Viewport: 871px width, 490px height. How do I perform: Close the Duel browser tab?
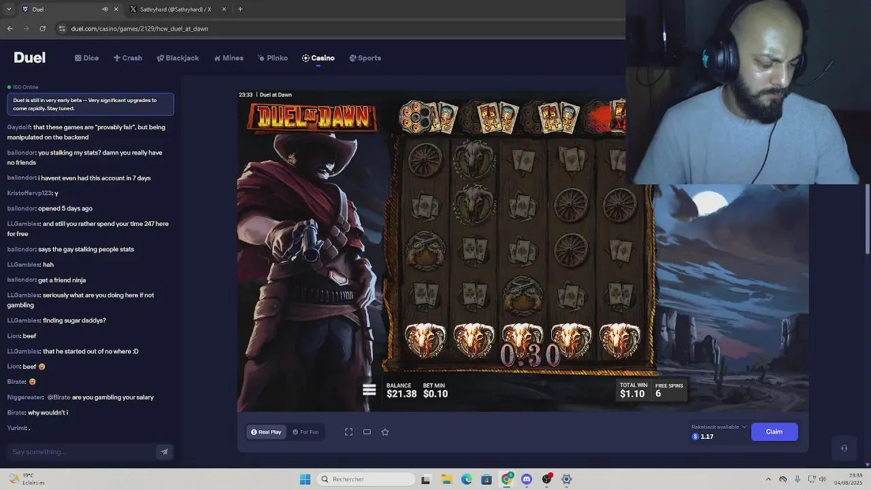(x=116, y=10)
